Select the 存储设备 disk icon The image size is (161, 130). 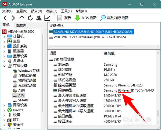point(10,66)
